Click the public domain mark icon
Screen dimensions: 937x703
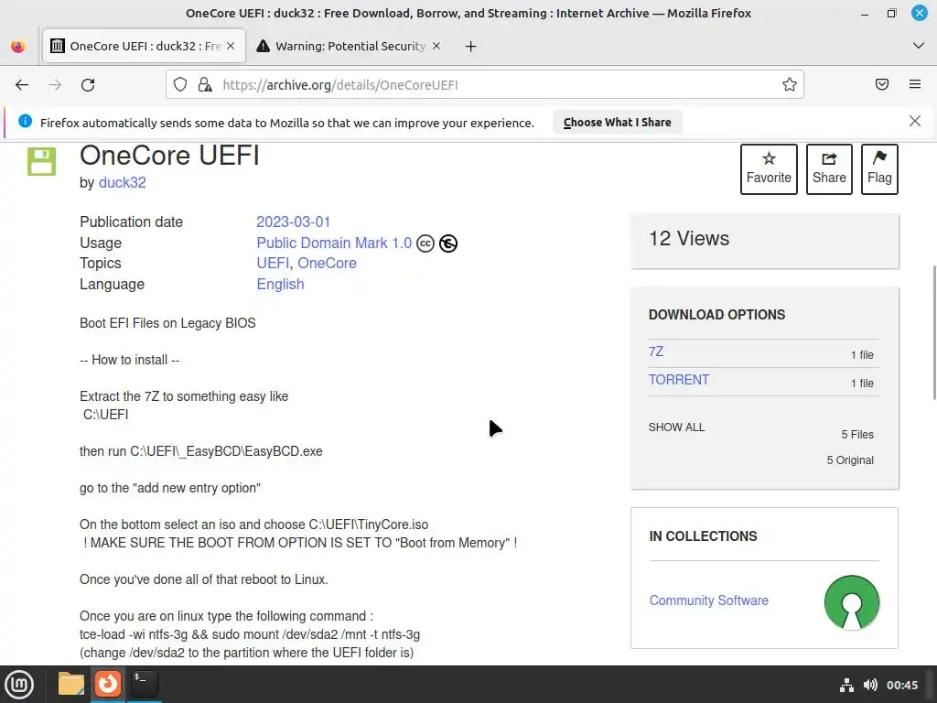[x=448, y=243]
